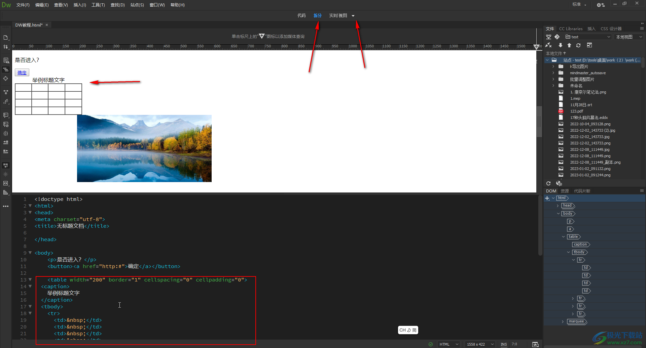Click File Management up-down arrows icon
The height and width of the screenshot is (348, 646).
pos(6,47)
